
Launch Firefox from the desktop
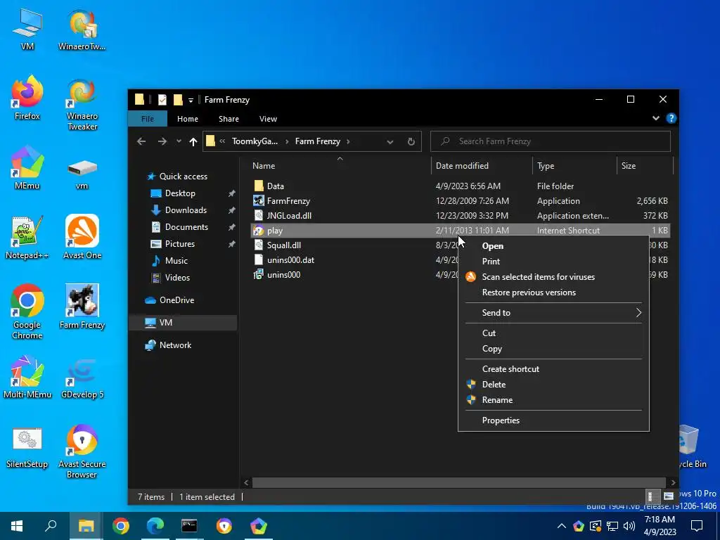point(27,98)
